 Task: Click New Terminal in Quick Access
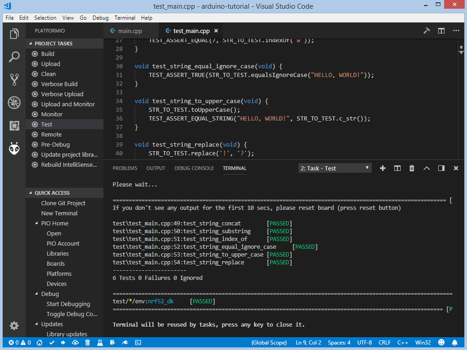[59, 213]
